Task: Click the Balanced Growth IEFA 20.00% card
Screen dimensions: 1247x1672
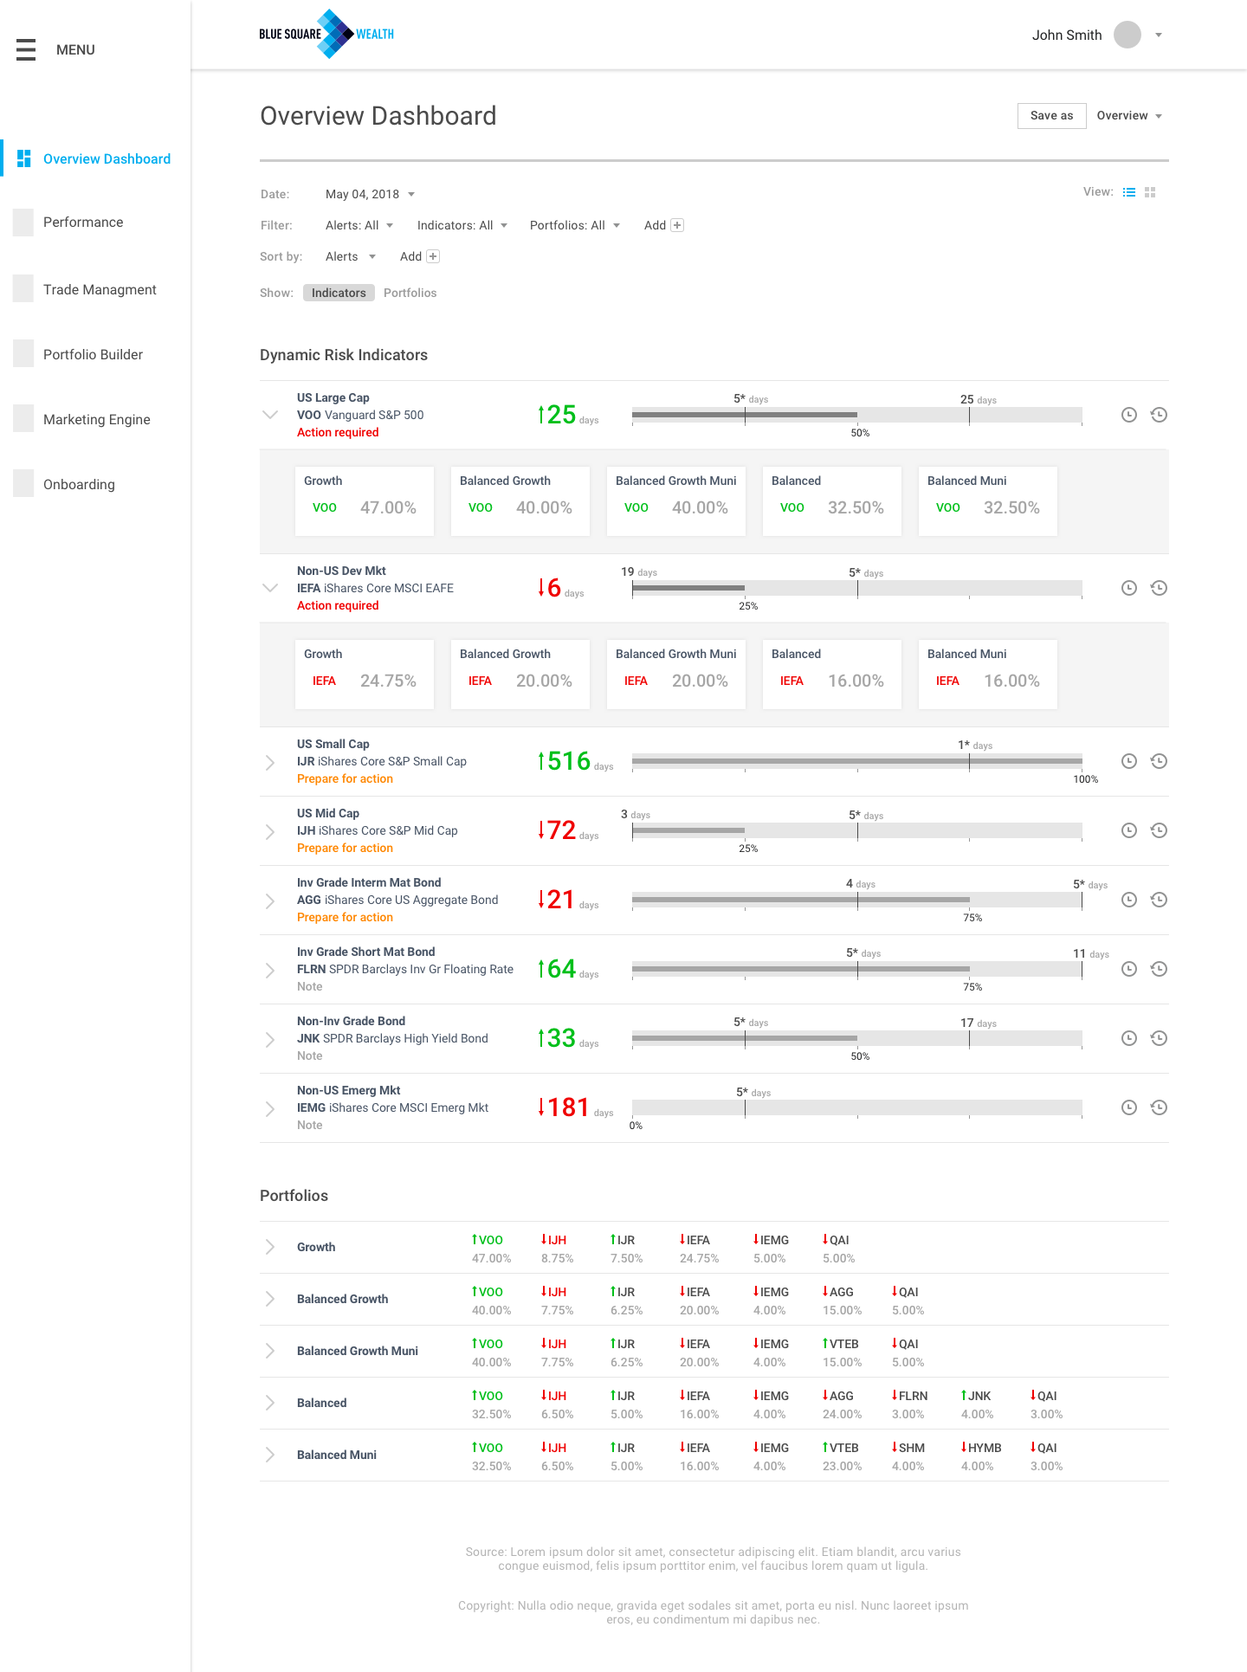Action: 520,675
